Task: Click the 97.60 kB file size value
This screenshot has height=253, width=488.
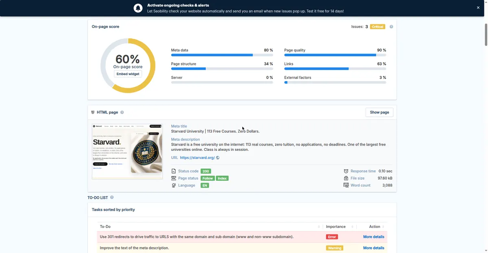Action: 385,178
